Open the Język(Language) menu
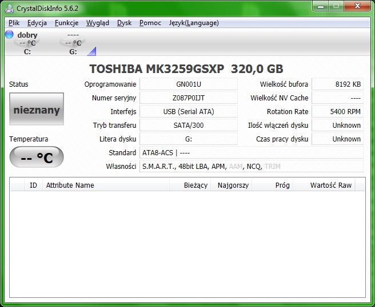The height and width of the screenshot is (307, 375). (194, 23)
